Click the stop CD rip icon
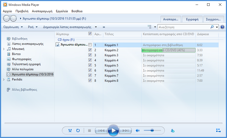The height and width of the screenshot is (138, 227). 172,131
